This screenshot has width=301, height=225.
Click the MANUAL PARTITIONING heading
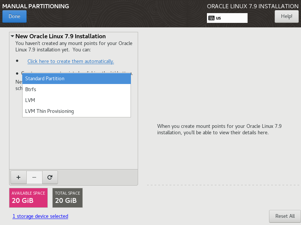[35, 6]
